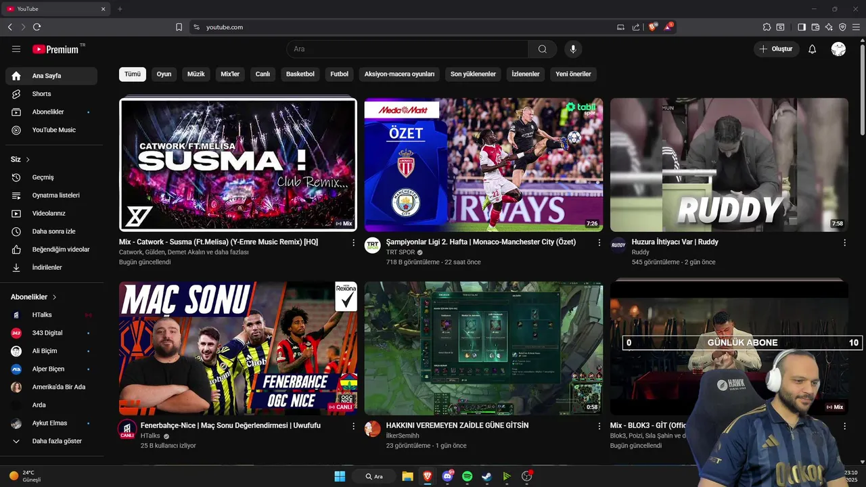The height and width of the screenshot is (487, 866).
Task: Expand the Siz section chevron
Action: 28,160
